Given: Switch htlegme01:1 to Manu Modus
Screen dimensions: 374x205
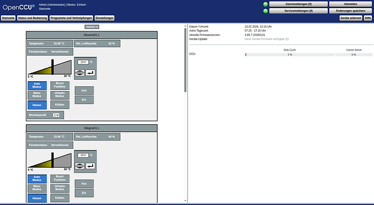Looking at the screenshot, I should [x=37, y=188].
